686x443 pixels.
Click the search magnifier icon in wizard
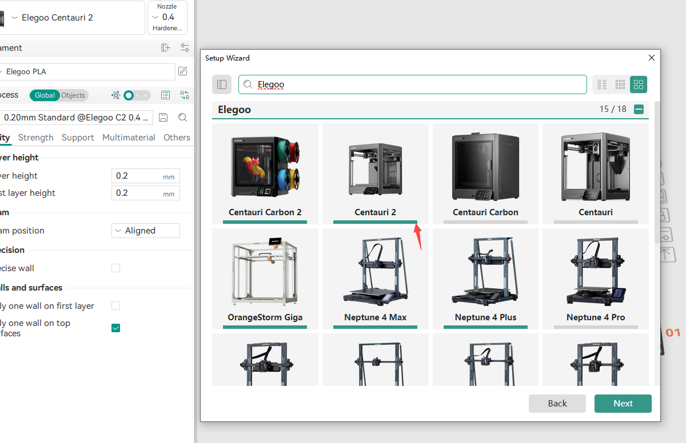[248, 84]
